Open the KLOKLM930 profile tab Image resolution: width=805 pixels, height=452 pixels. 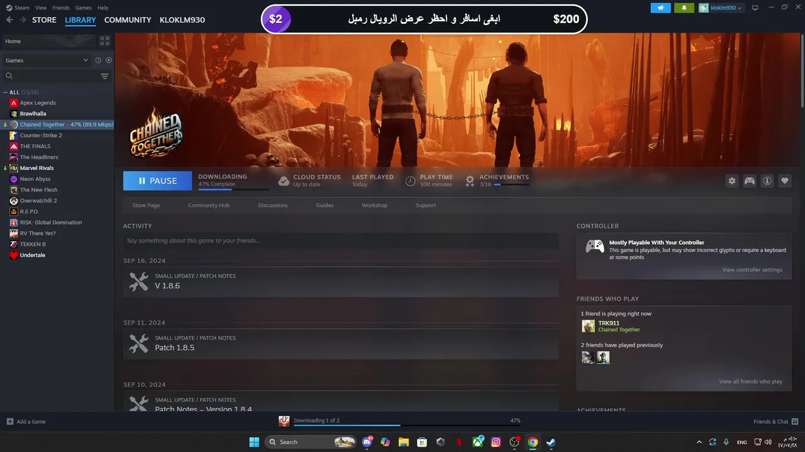tap(182, 20)
